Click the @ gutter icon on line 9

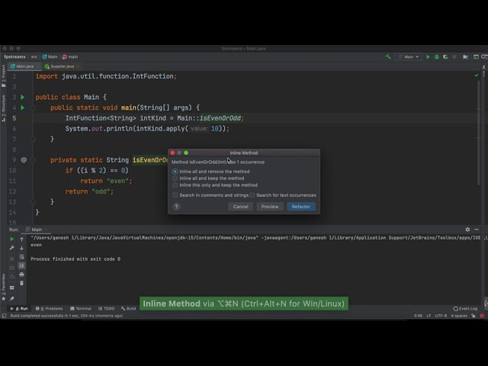click(24, 160)
